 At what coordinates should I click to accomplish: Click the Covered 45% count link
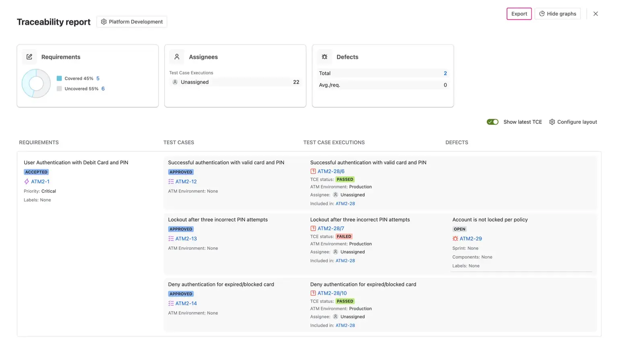(98, 78)
